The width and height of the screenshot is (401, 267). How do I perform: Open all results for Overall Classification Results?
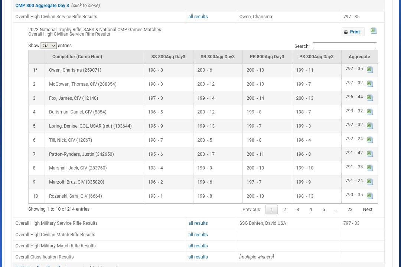(x=198, y=257)
